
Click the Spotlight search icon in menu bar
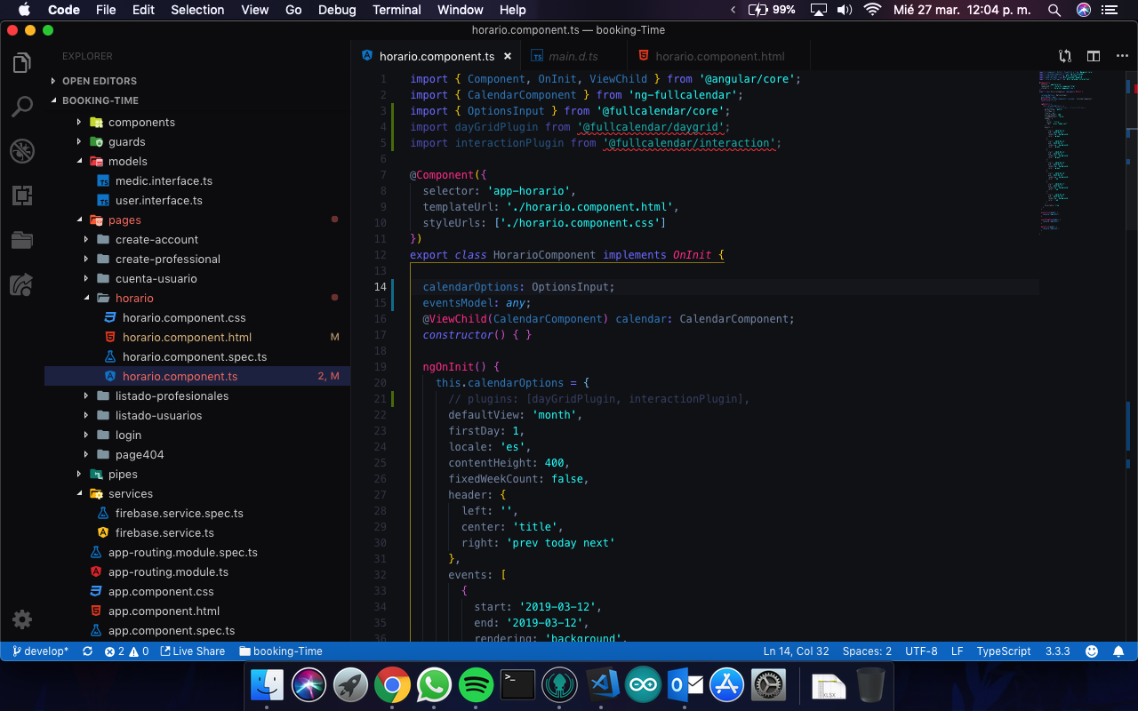(1054, 10)
